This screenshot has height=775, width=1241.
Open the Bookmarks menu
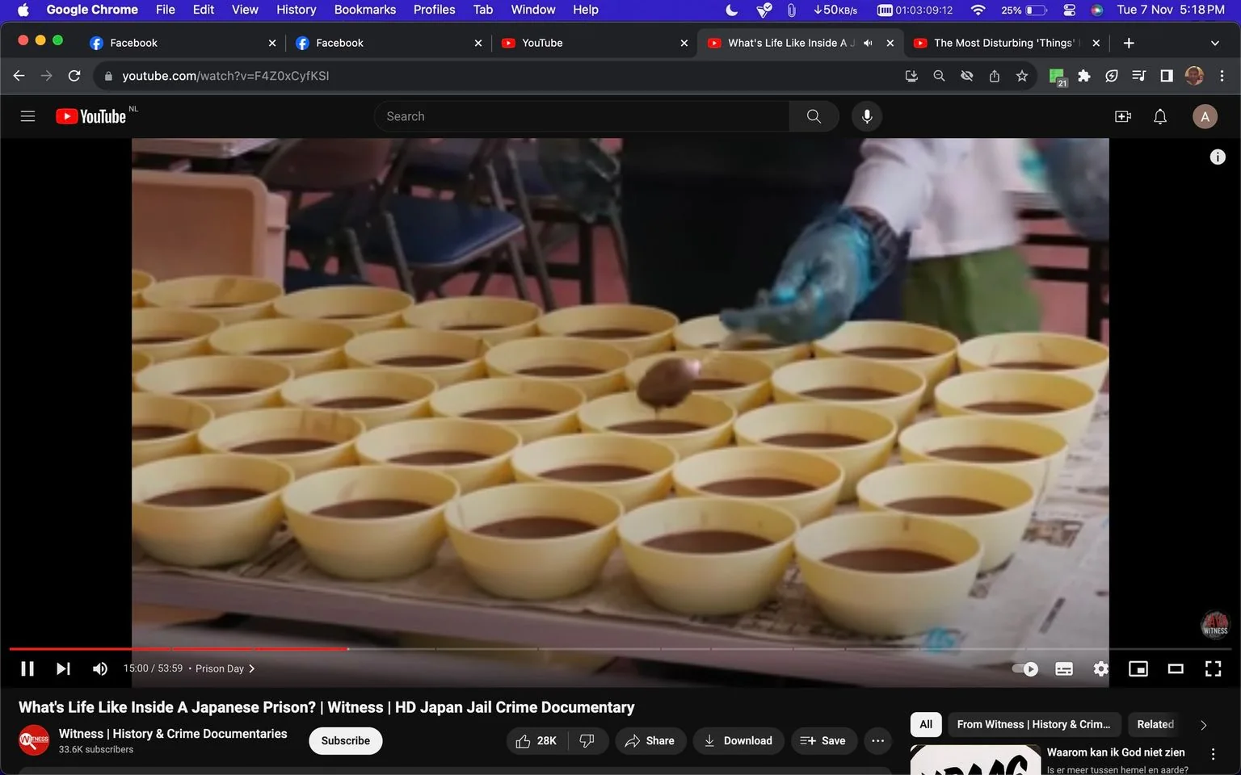tap(365, 10)
